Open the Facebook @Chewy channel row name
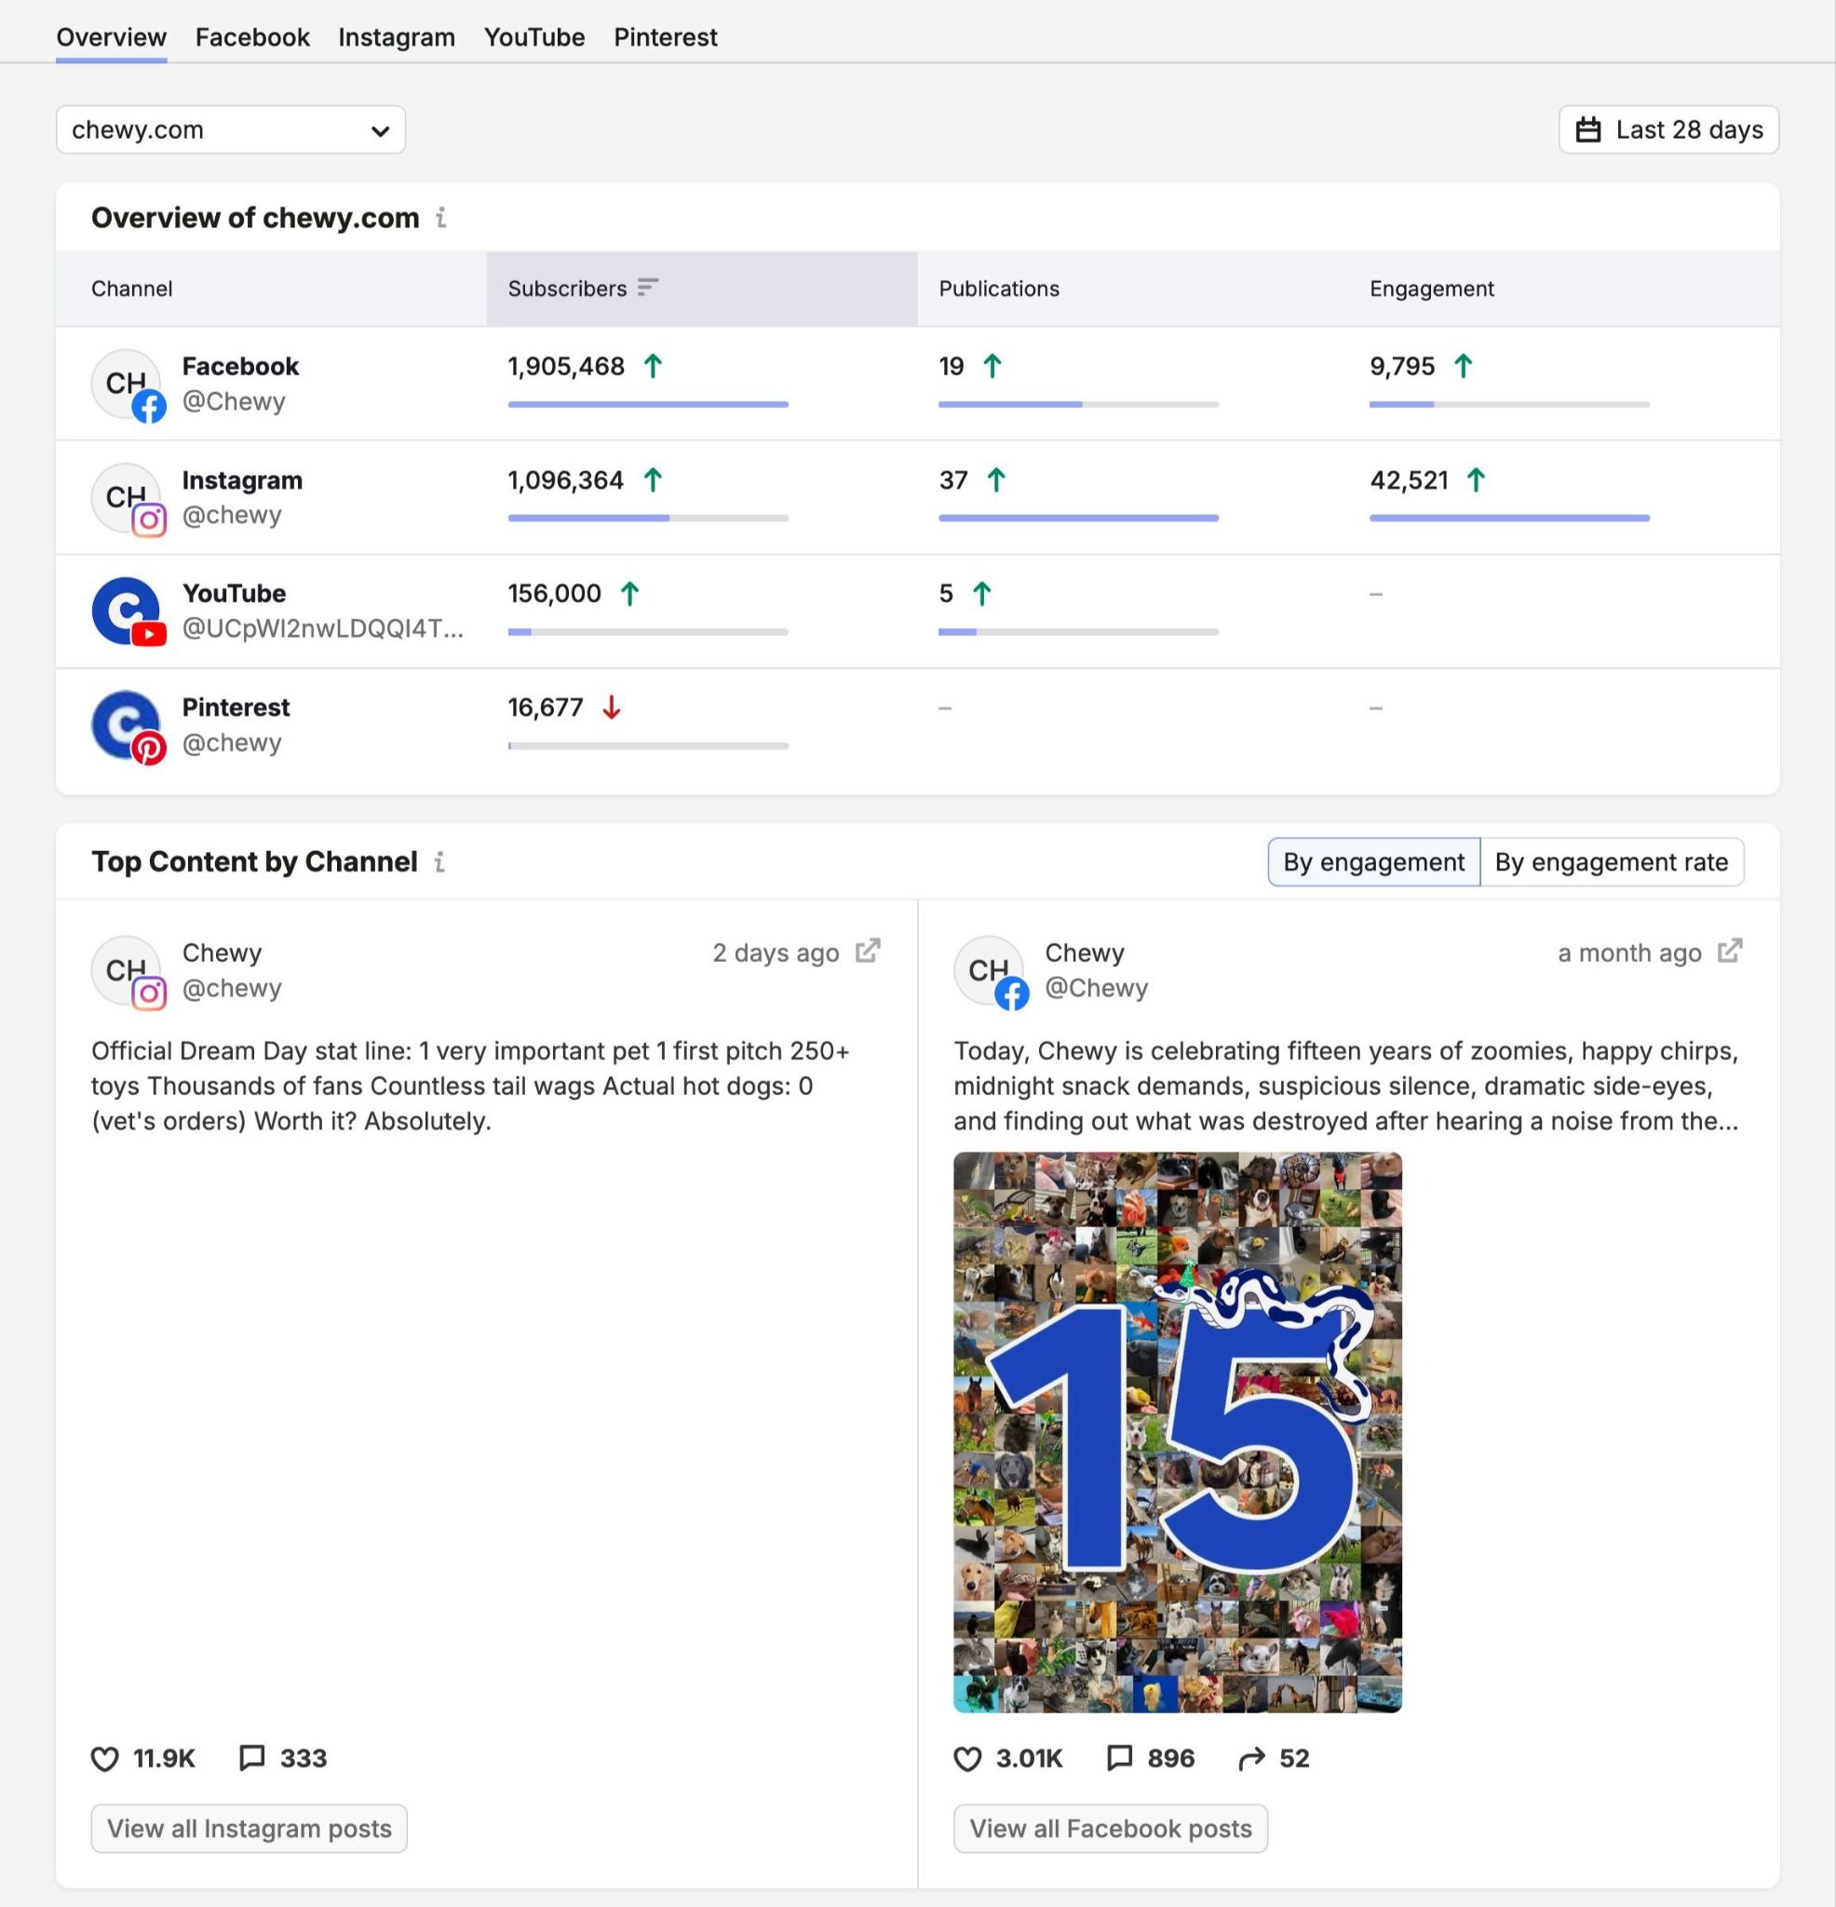Viewport: 1836px width, 1907px height. [240, 366]
